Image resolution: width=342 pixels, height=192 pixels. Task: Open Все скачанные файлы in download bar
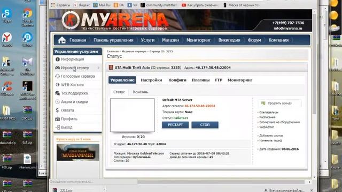[284, 190]
